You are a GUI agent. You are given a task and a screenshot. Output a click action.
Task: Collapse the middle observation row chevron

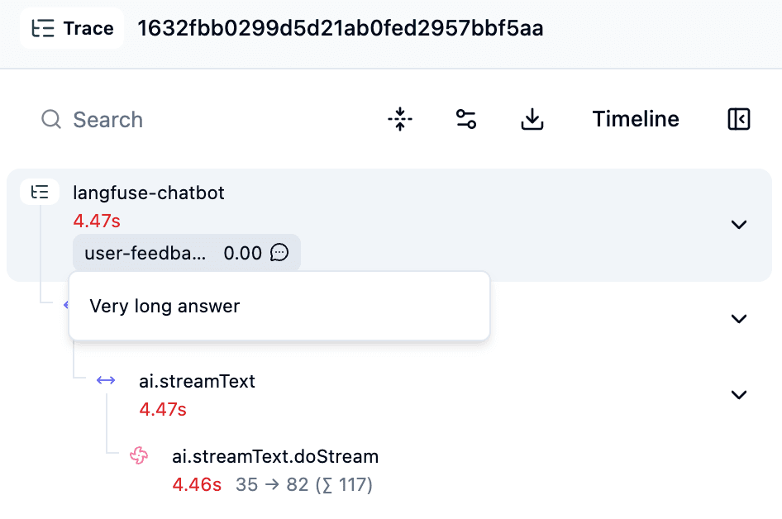coord(738,319)
